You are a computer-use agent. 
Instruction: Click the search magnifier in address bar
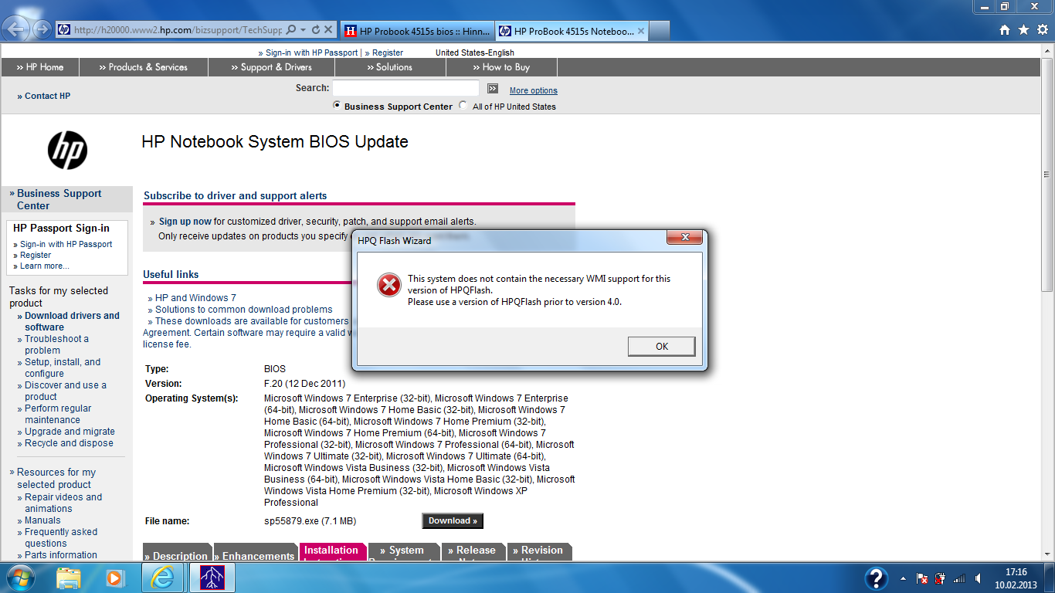[291, 30]
